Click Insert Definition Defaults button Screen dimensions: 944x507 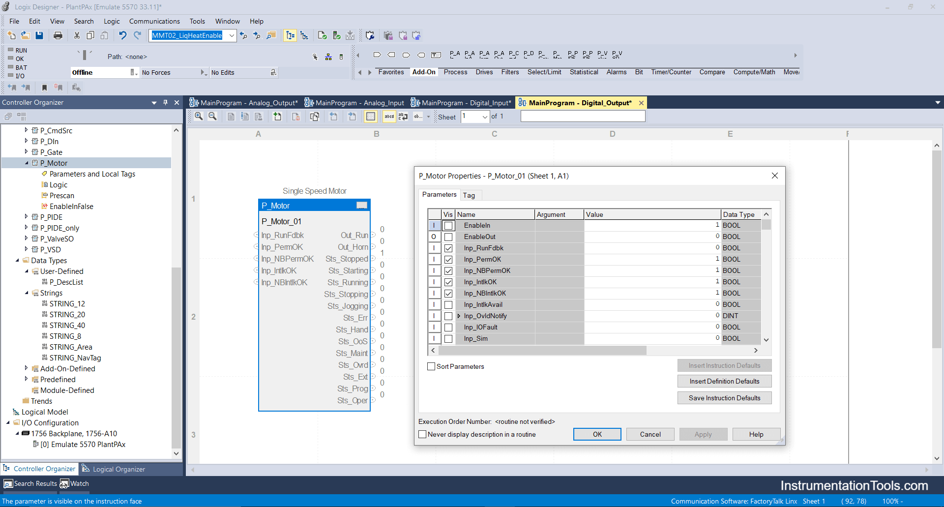[x=724, y=381]
